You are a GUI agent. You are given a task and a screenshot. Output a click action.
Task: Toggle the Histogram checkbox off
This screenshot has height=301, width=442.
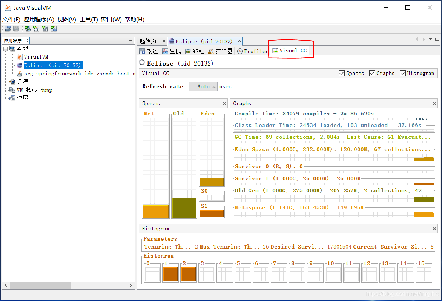[403, 73]
